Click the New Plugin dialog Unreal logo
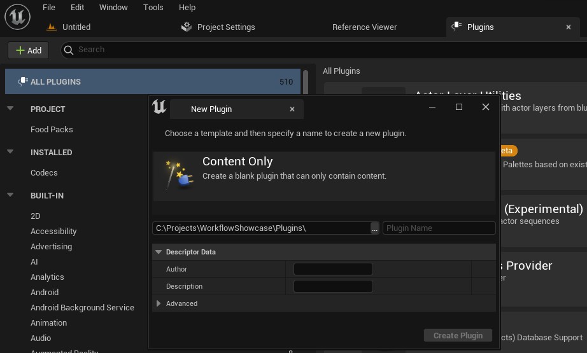 [159, 107]
